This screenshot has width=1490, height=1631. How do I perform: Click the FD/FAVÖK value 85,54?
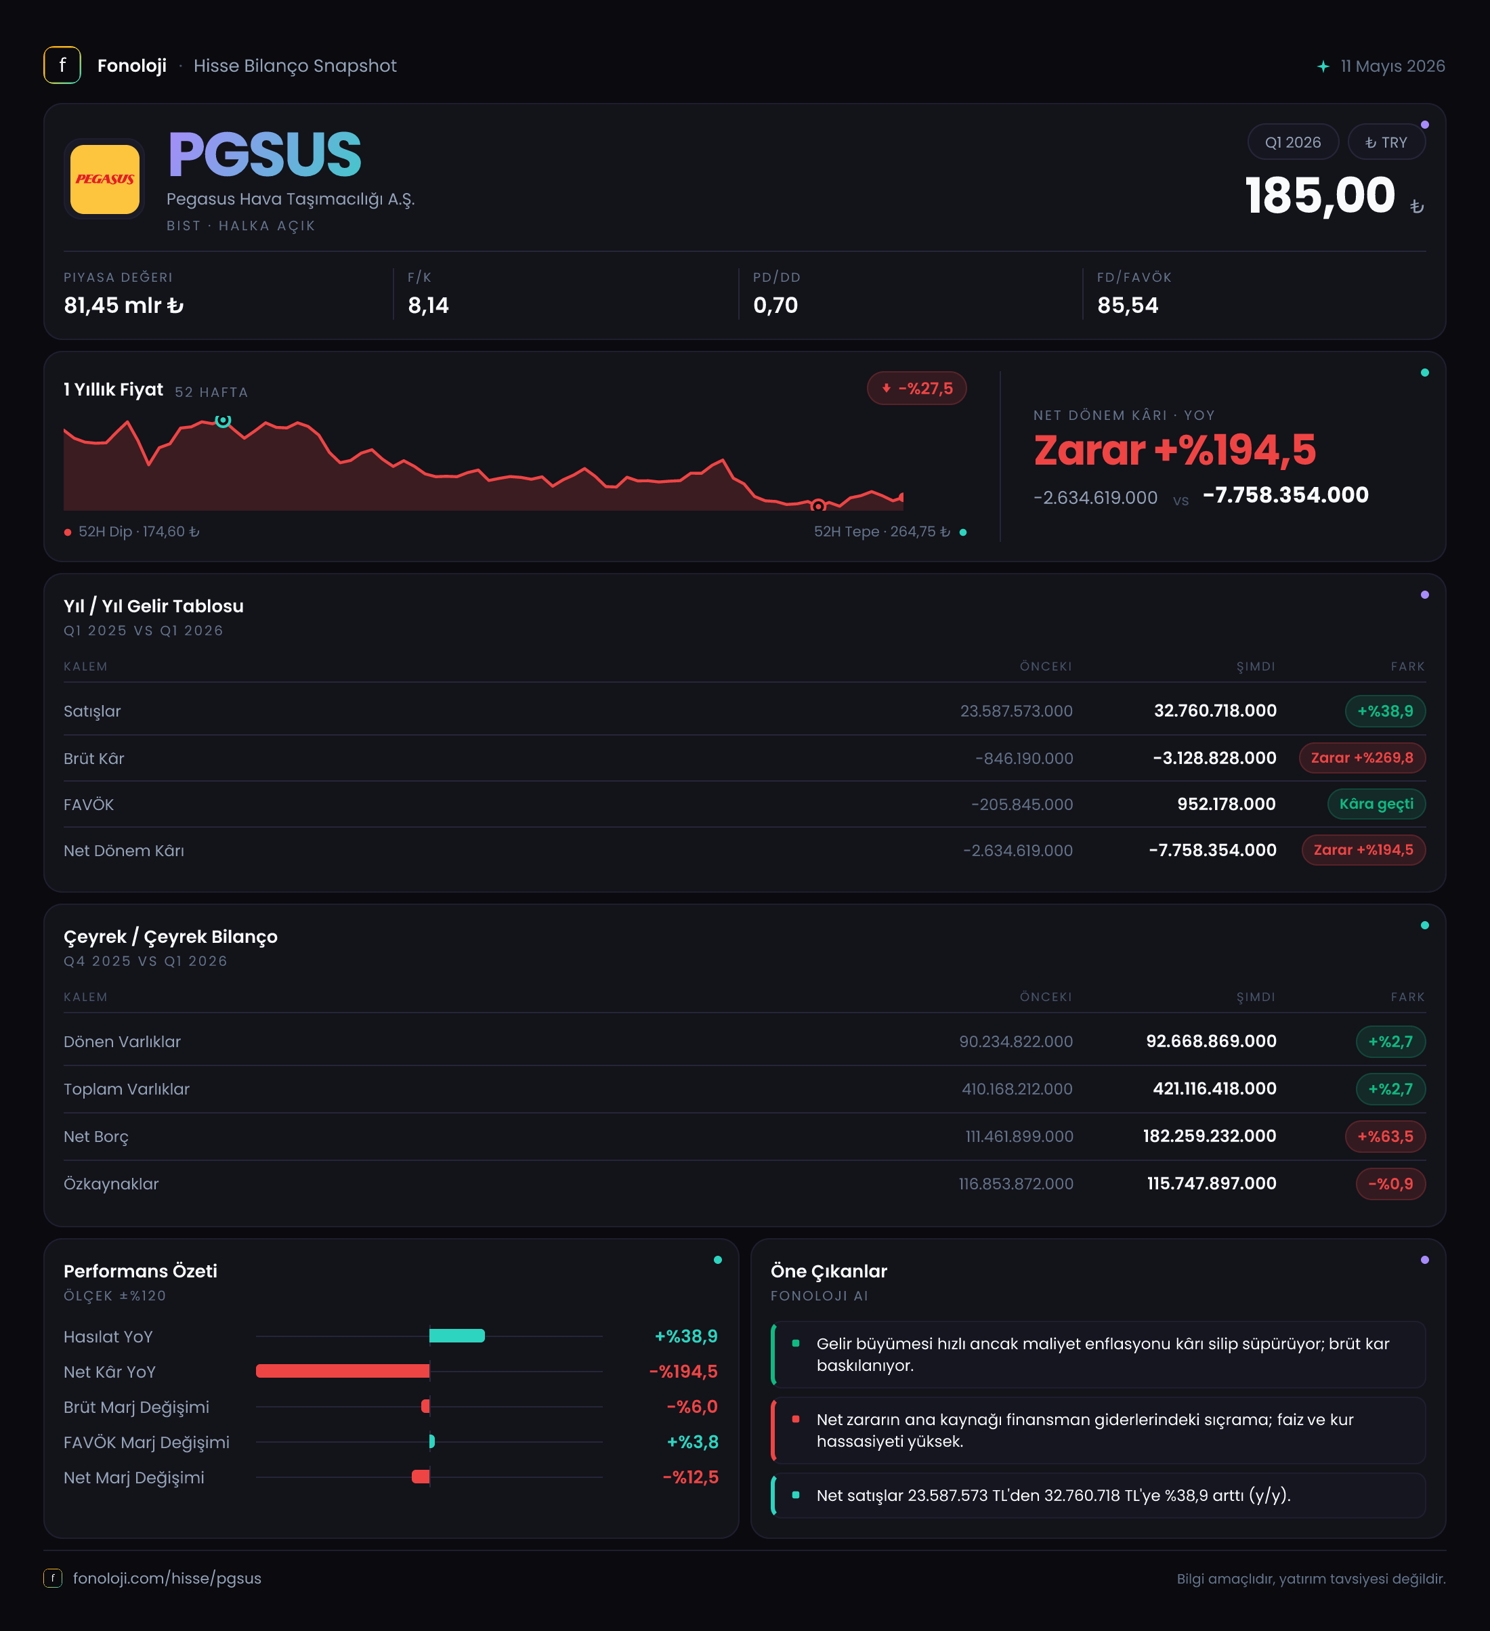(1128, 306)
